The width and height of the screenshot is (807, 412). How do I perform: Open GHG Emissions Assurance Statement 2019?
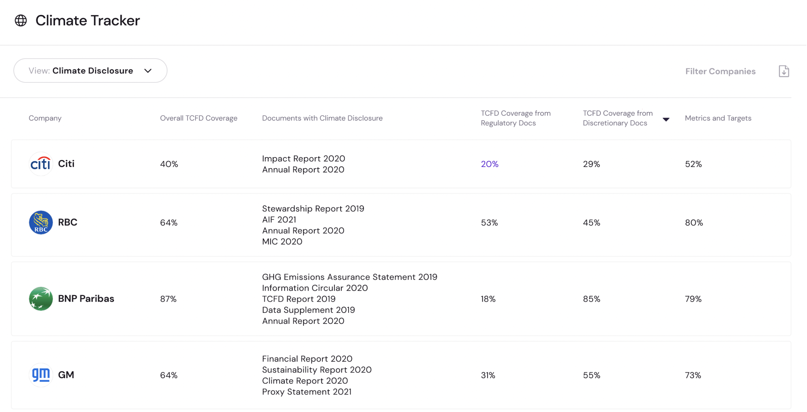coord(350,277)
